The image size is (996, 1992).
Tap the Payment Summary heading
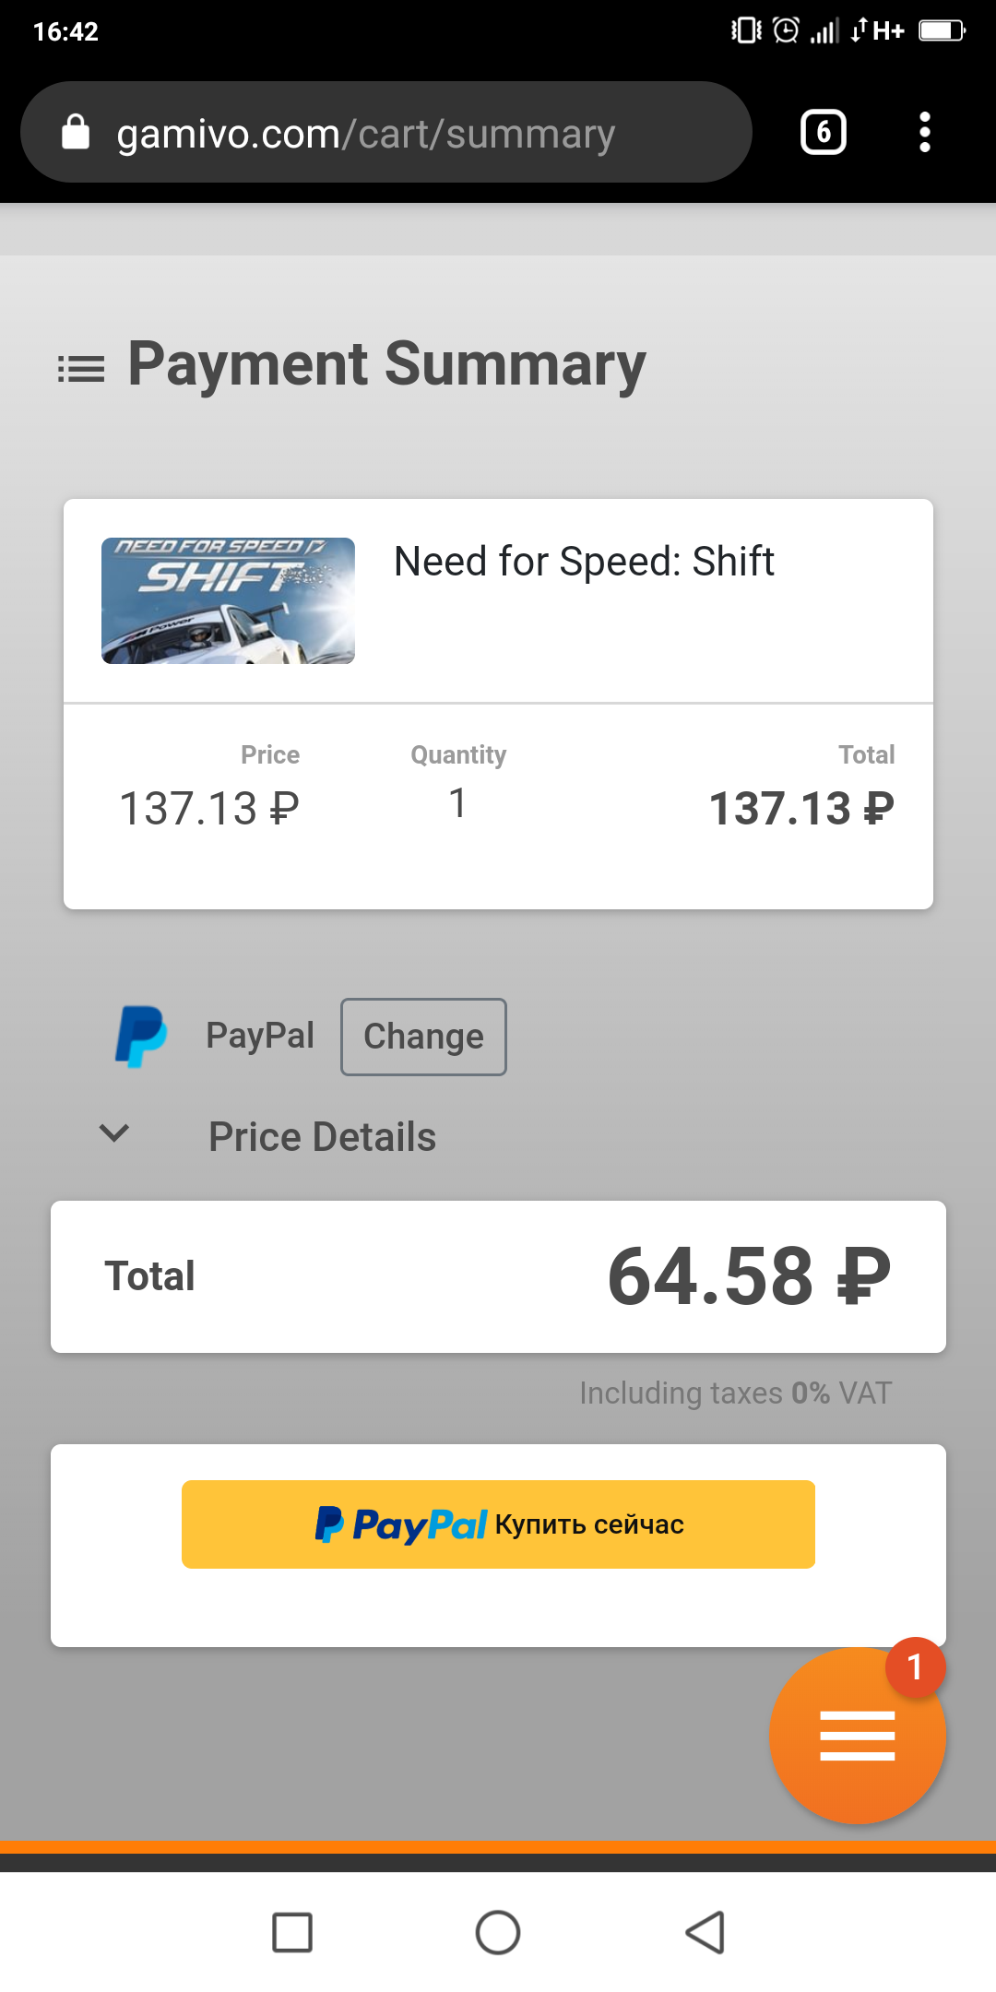click(386, 364)
